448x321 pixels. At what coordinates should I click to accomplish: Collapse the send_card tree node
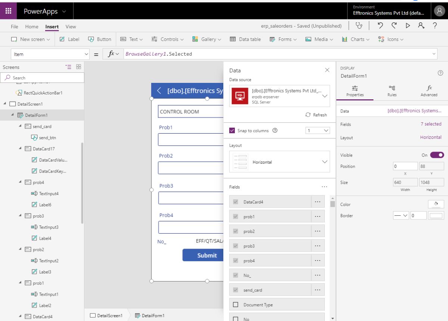pos(20,126)
